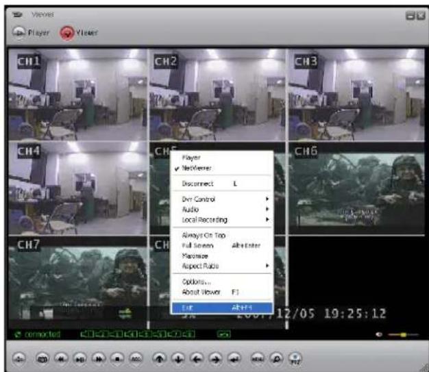Screen dimensions: 429x372
Task: Click the first round button left of the snapshot icon
Action: click(19, 358)
